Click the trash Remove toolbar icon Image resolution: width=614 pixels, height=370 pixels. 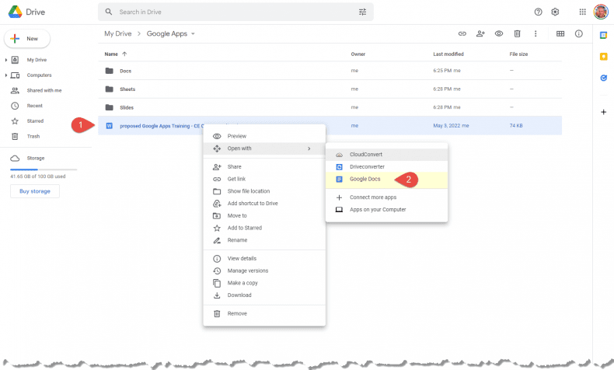517,34
